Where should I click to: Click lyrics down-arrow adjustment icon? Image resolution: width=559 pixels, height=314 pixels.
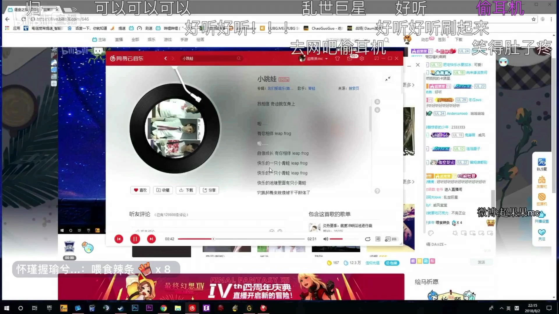coord(377,110)
